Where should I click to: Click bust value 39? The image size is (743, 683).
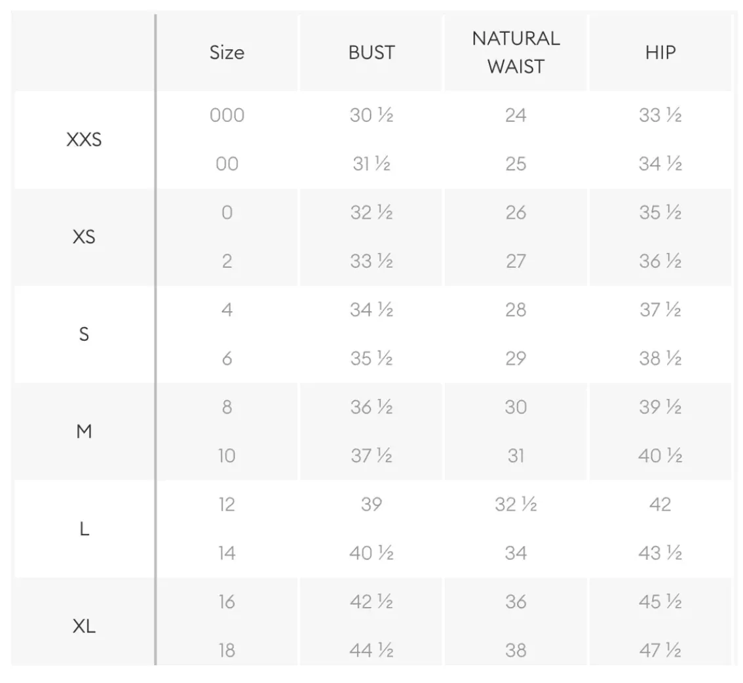[371, 504]
